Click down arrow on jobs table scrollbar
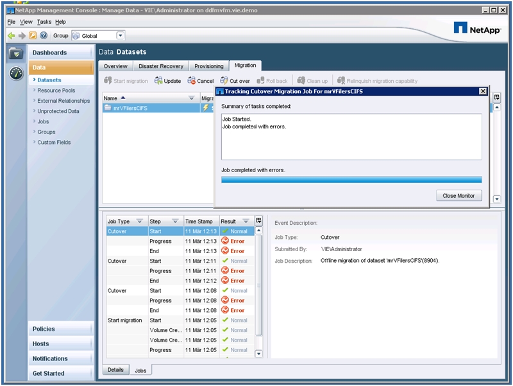Screen dimensions: 513x386 259,353
